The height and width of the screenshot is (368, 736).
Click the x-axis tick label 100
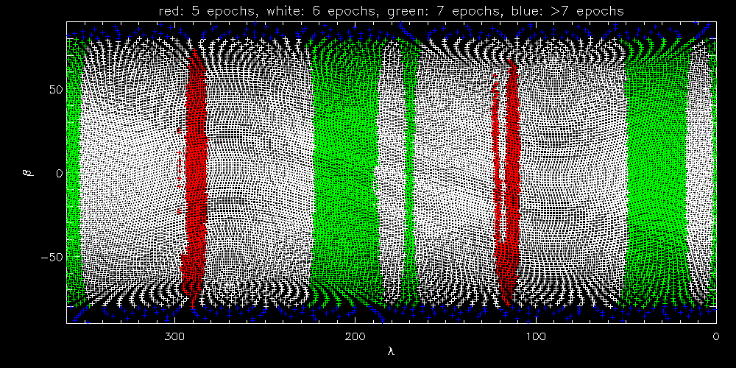point(535,336)
